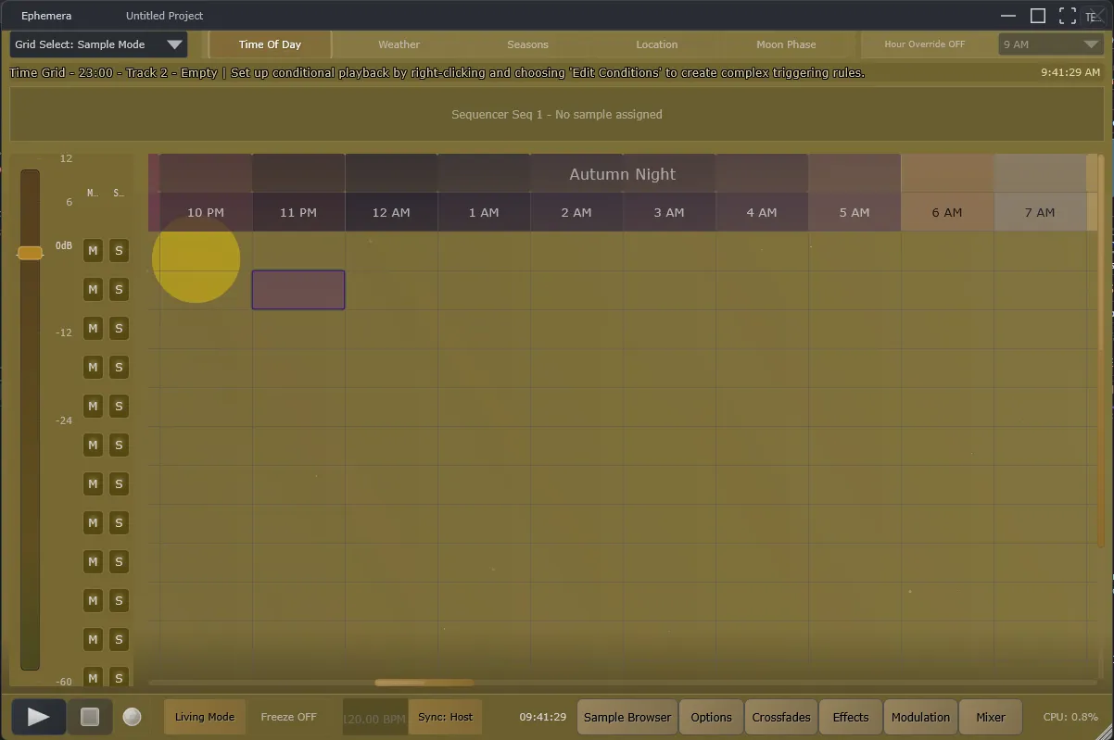This screenshot has height=740, width=1114.
Task: Select the clip in the 11 PM column
Action: pos(298,289)
